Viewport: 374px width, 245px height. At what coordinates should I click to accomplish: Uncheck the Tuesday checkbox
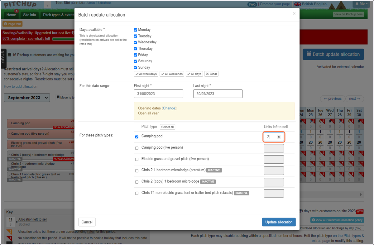pos(136,36)
